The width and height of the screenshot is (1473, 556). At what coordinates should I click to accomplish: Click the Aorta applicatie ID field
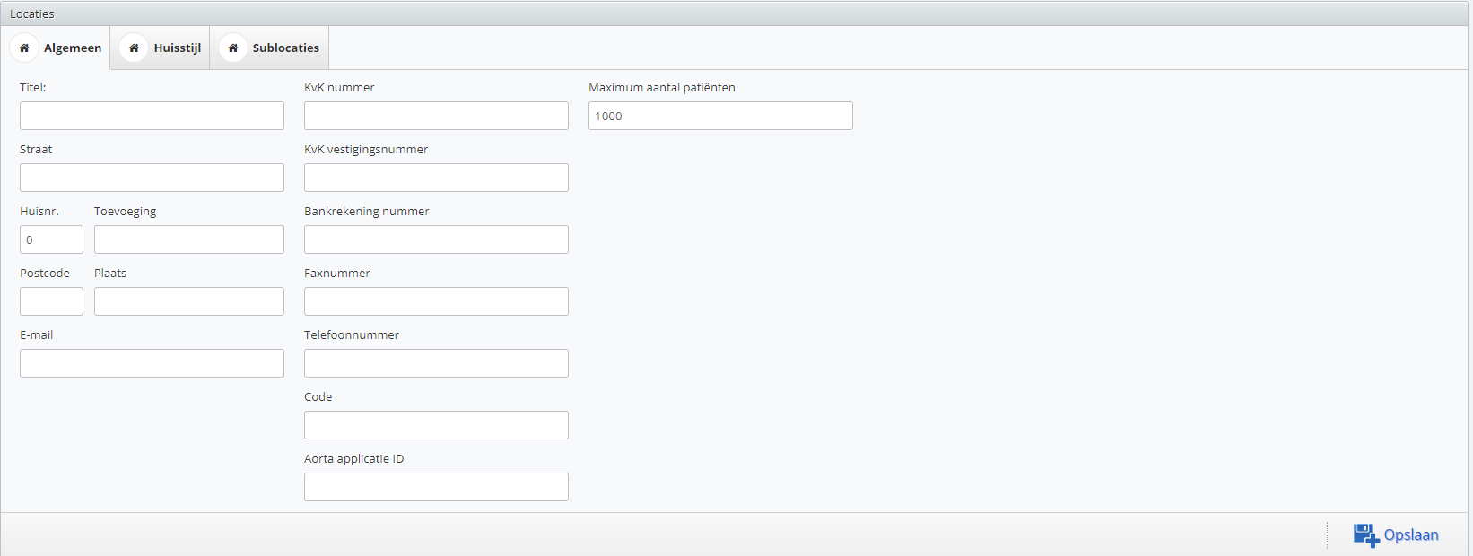point(436,487)
